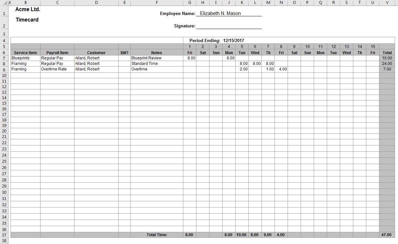The width and height of the screenshot is (398, 244).
Task: Click the Overtime notes cell in row 9
Action: 157,69
